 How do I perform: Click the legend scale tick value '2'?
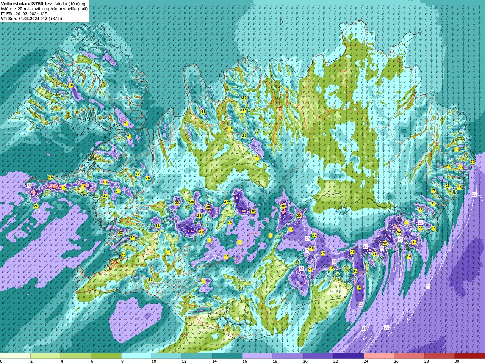pyautogui.click(x=31, y=361)
